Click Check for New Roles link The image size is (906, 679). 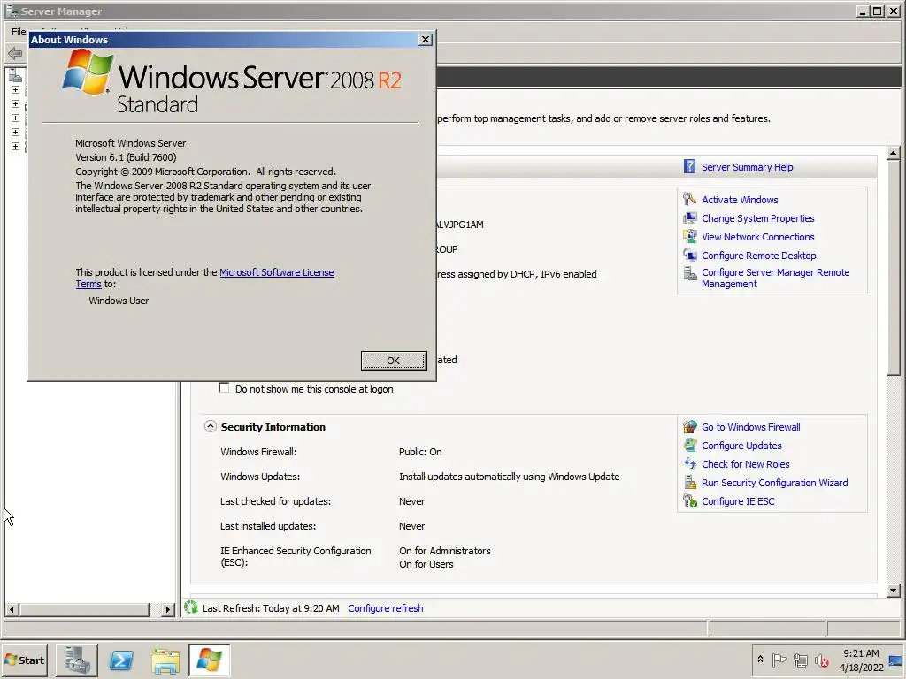point(745,464)
